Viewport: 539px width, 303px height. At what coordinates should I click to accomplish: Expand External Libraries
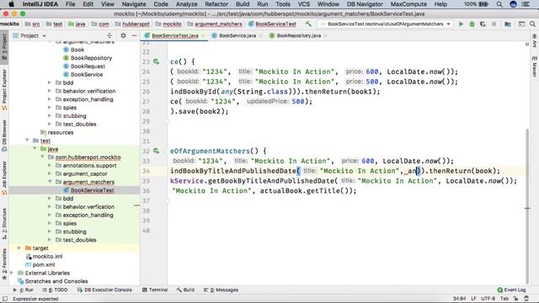[12, 273]
